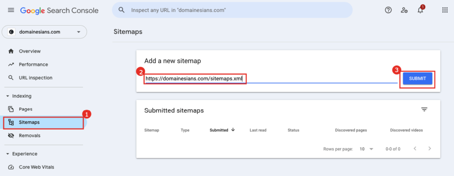The height and width of the screenshot is (176, 454).
Task: Click the Overview home icon
Action: (x=11, y=51)
